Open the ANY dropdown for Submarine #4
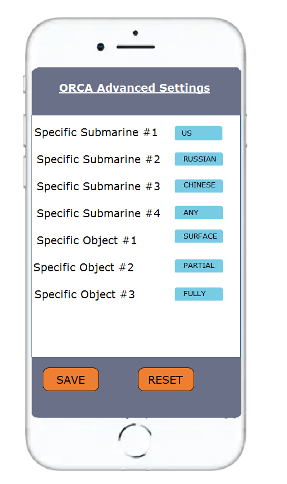 click(199, 212)
